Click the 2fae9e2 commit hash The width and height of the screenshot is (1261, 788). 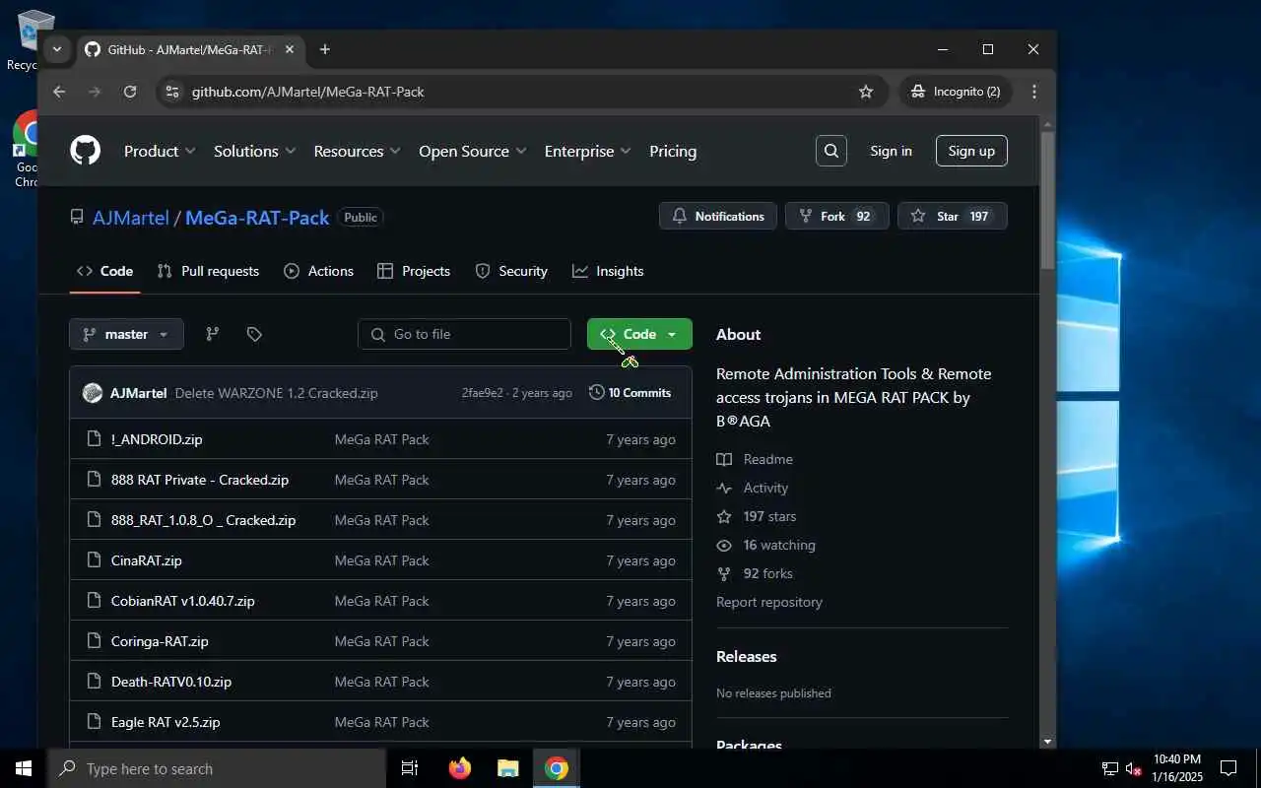coord(483,393)
